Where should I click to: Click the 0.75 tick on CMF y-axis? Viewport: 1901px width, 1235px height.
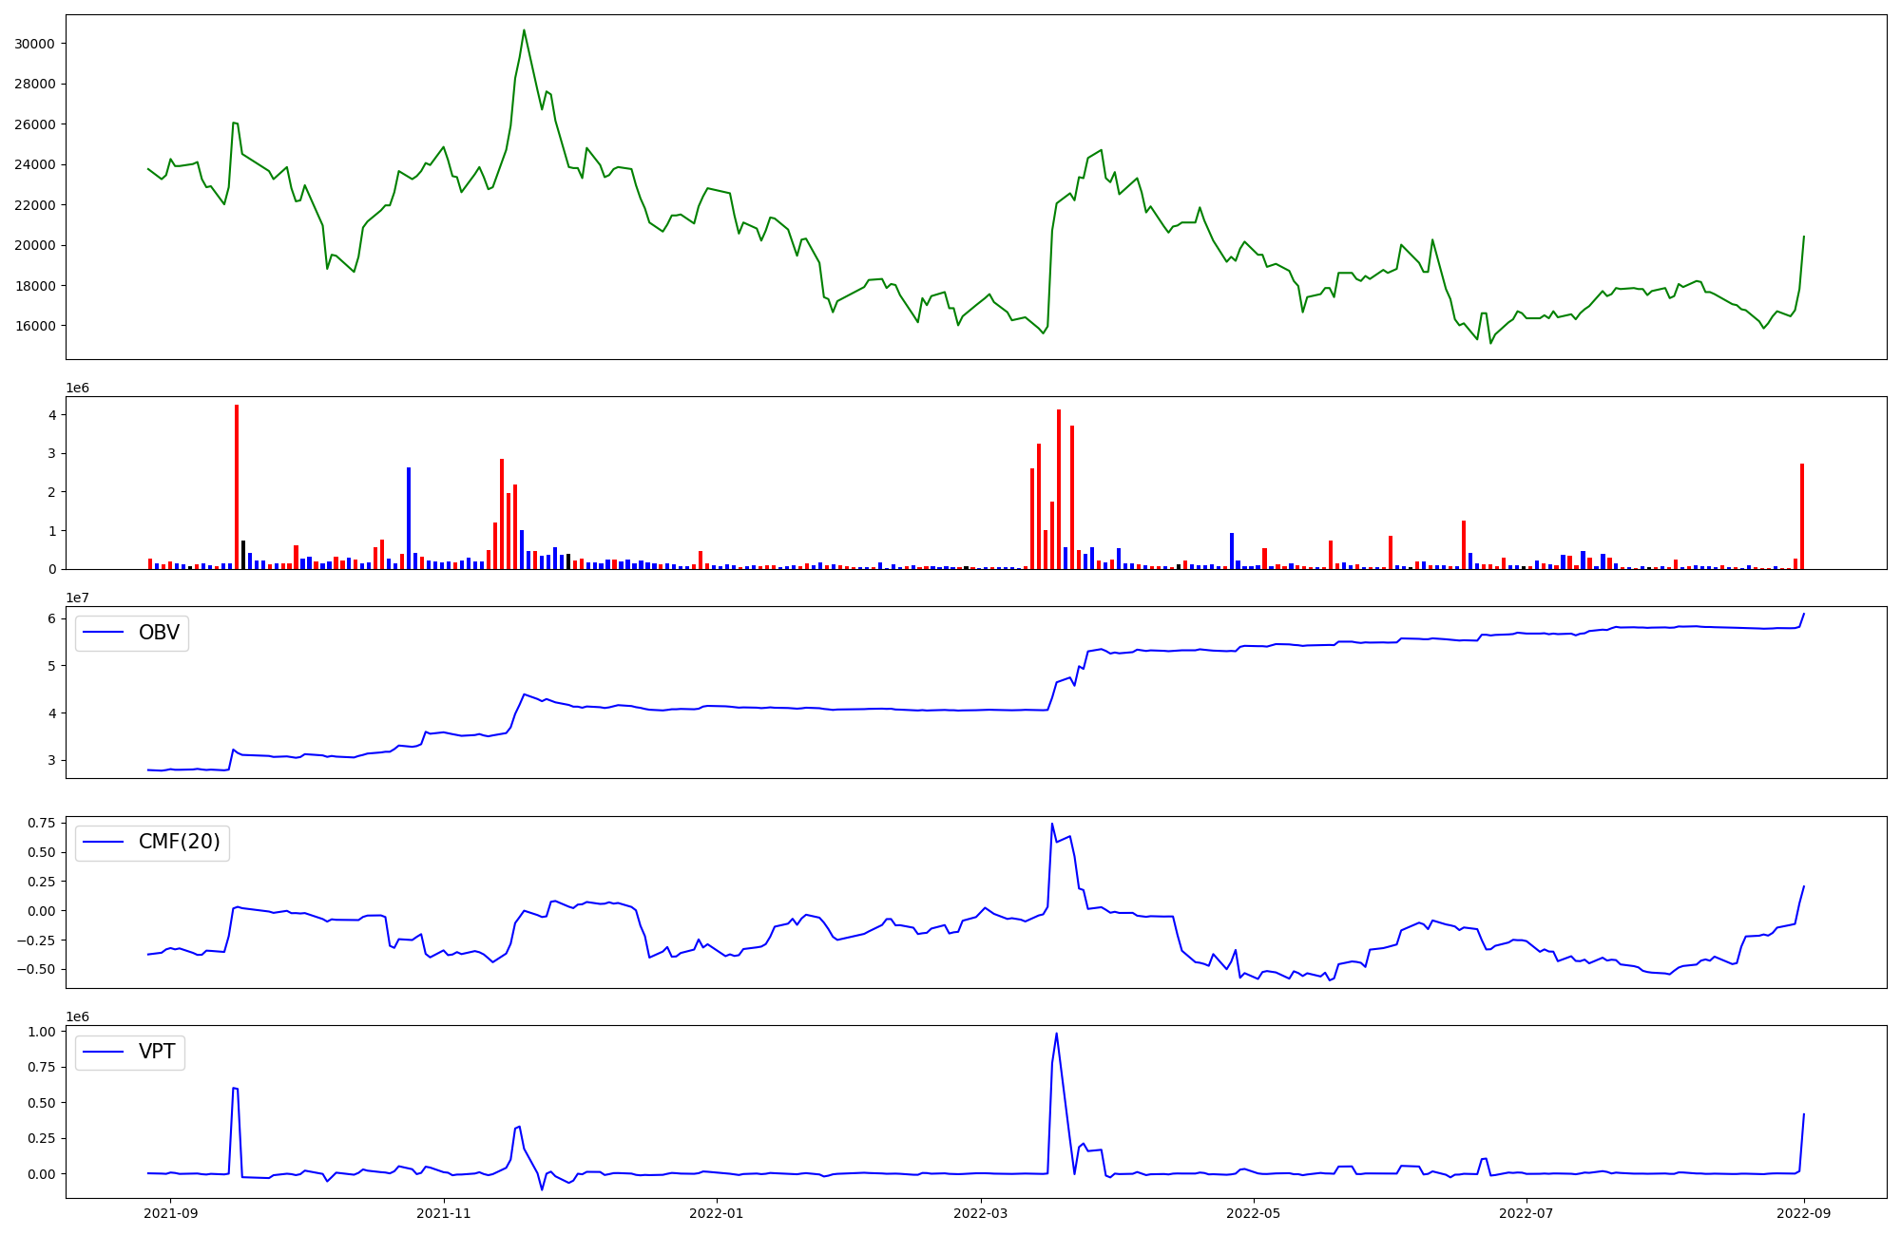point(41,824)
